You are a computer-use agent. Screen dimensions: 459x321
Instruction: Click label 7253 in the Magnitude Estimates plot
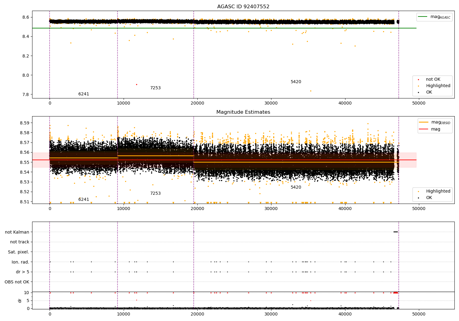tap(155, 194)
